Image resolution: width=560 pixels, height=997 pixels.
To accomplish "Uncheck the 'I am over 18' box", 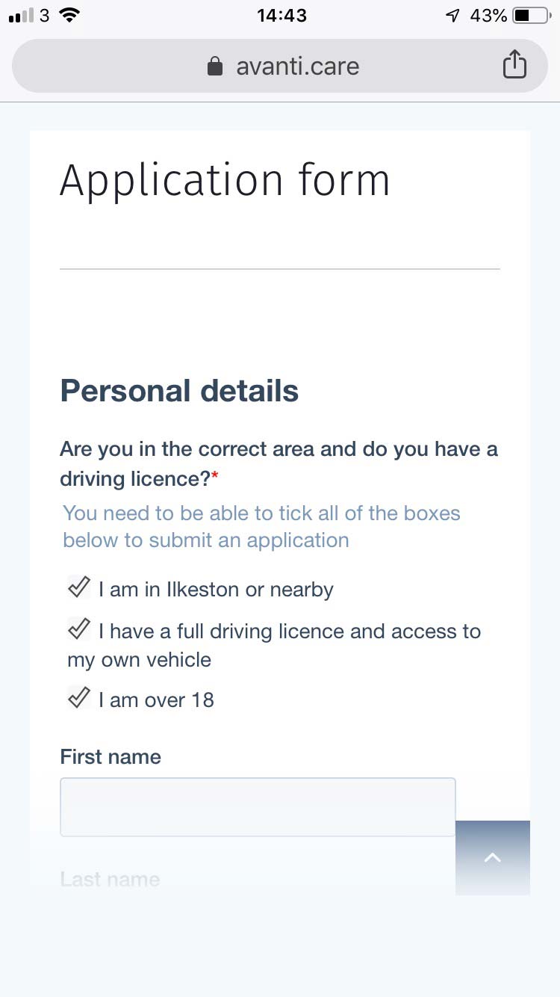I will click(79, 699).
